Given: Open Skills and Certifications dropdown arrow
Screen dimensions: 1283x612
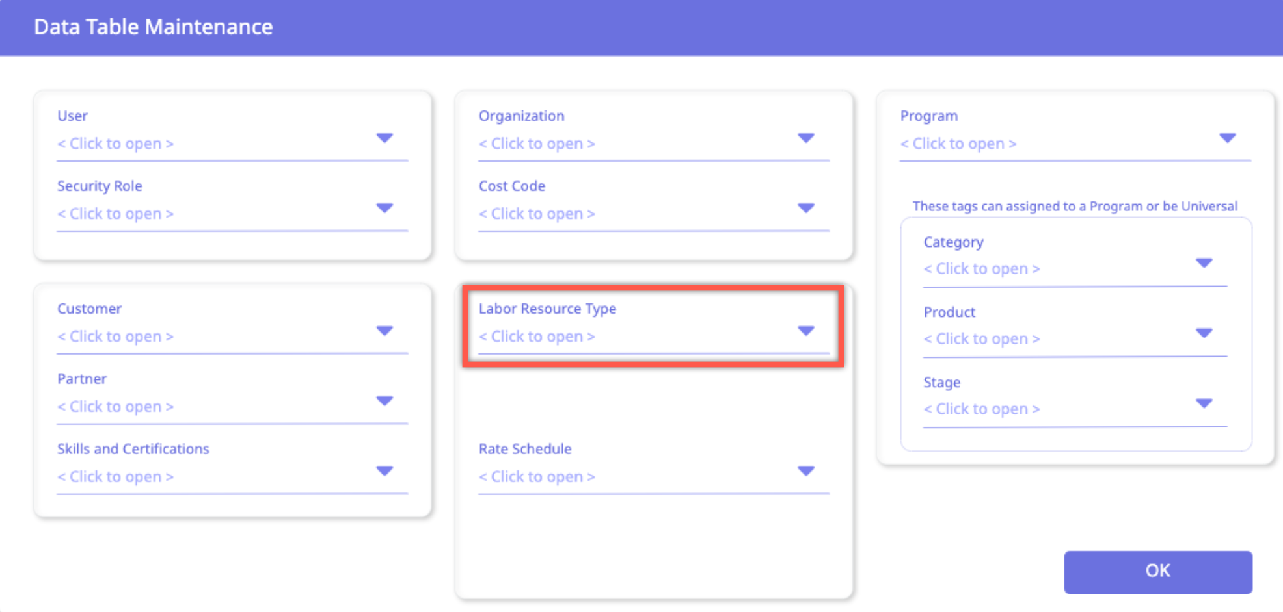Looking at the screenshot, I should (x=385, y=471).
